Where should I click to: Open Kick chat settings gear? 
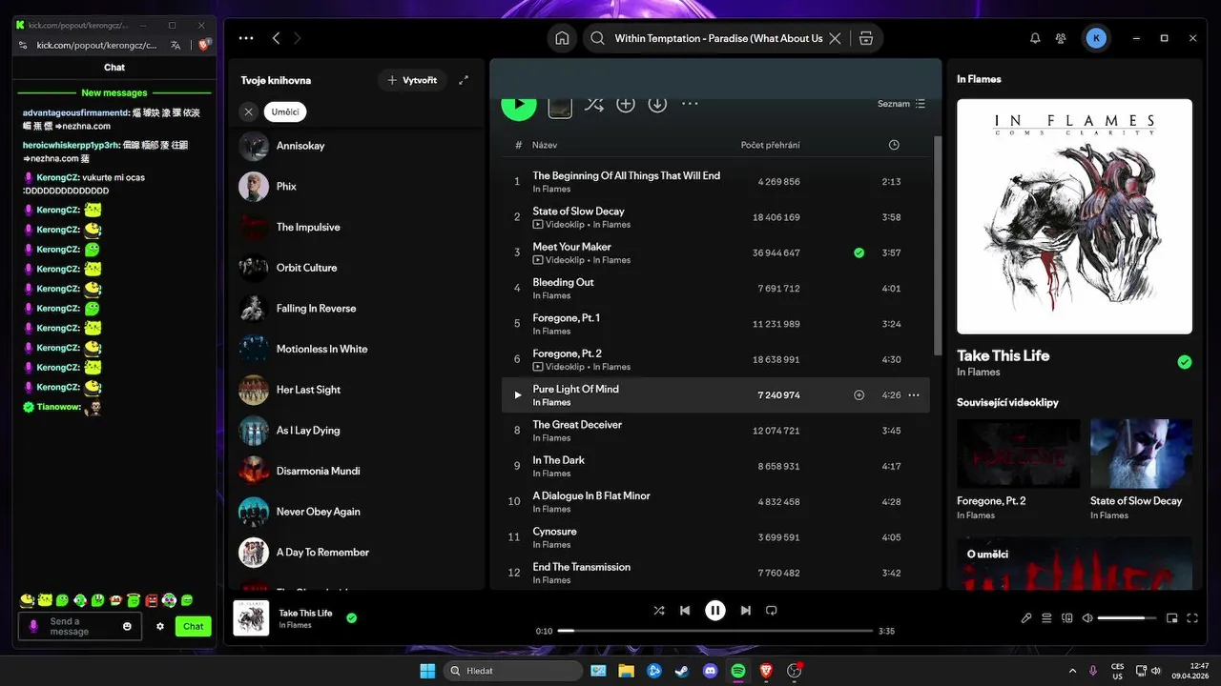[160, 626]
